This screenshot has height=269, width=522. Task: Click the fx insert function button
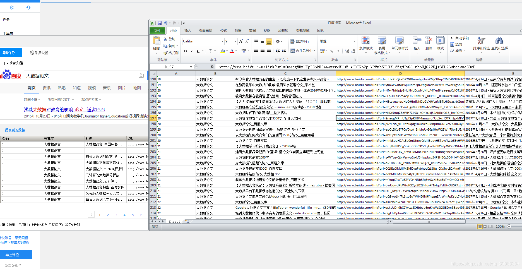[212, 67]
